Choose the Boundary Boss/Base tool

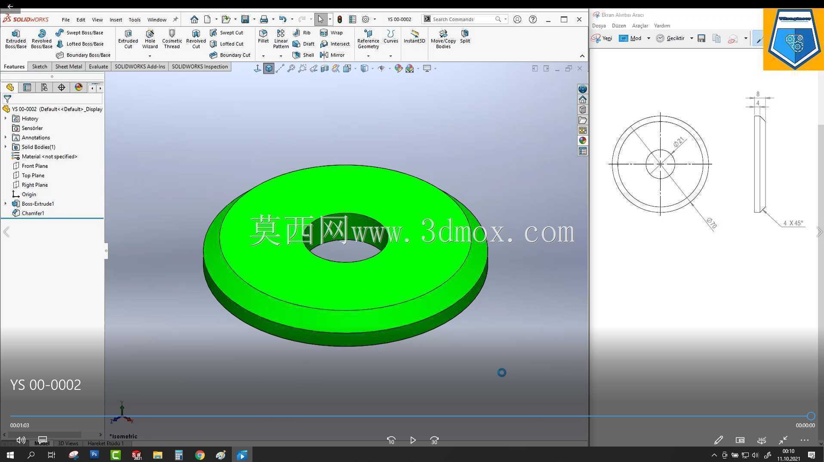(x=83, y=55)
